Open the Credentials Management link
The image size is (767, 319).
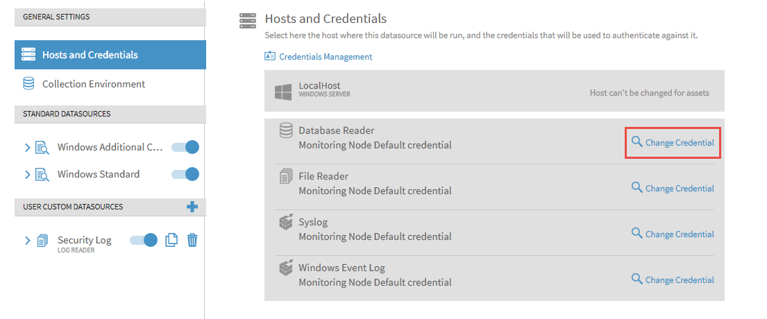pyautogui.click(x=325, y=57)
